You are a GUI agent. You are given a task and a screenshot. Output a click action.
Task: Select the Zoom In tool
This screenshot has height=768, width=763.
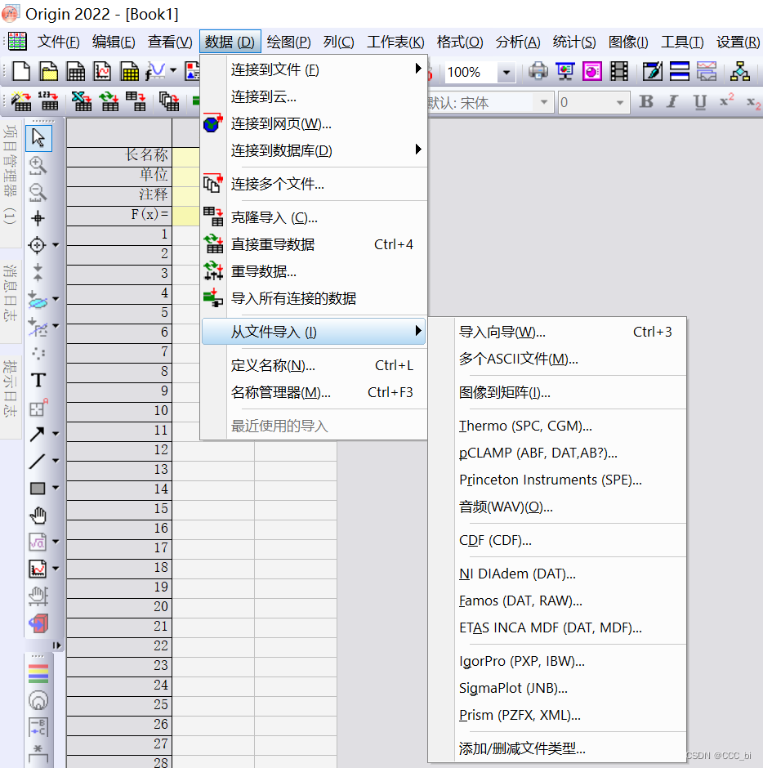pos(38,164)
